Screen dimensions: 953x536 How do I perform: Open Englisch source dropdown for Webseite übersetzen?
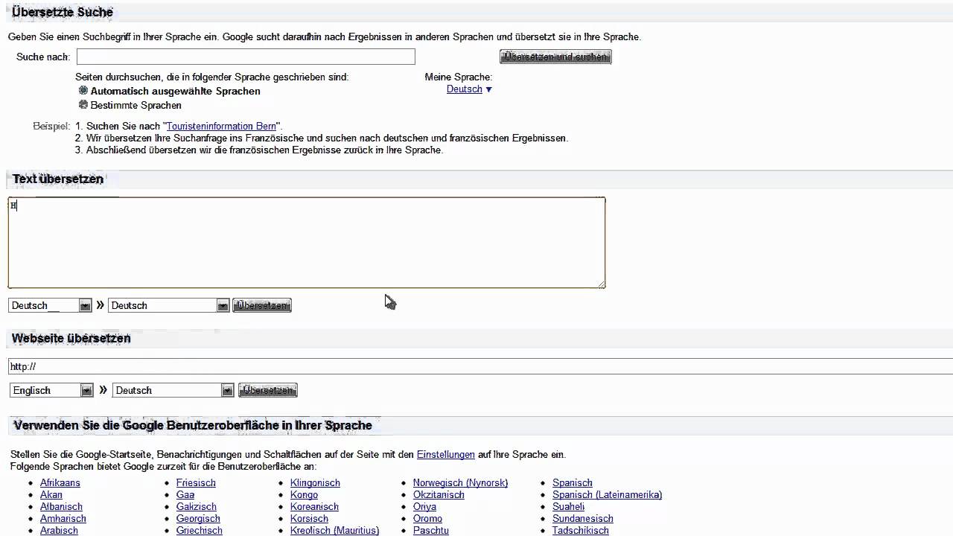click(51, 390)
